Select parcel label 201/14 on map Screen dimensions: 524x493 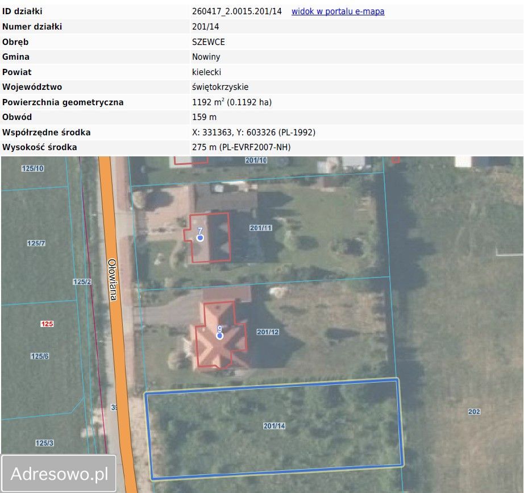point(274,426)
